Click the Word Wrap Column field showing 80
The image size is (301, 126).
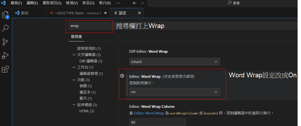tap(157, 122)
